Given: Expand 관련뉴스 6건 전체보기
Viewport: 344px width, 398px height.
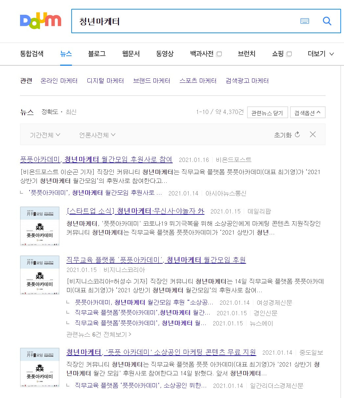Looking at the screenshot, I should (x=99, y=334).
